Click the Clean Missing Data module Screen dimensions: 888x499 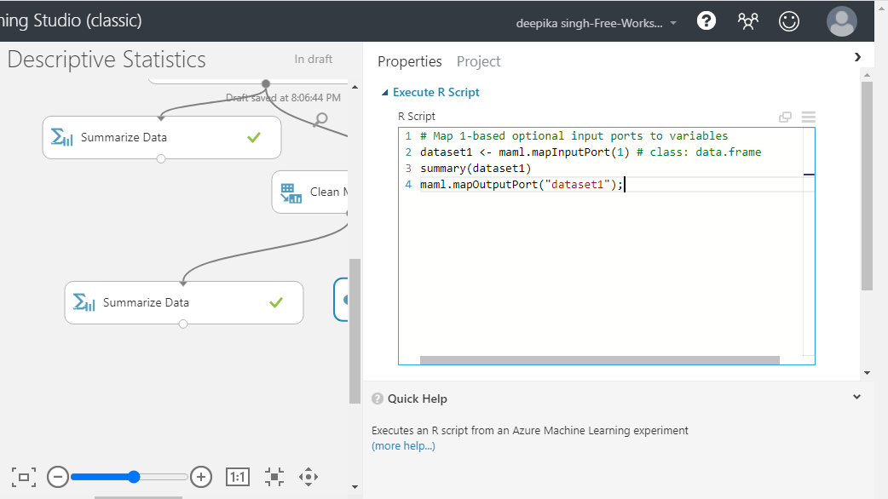coord(310,192)
